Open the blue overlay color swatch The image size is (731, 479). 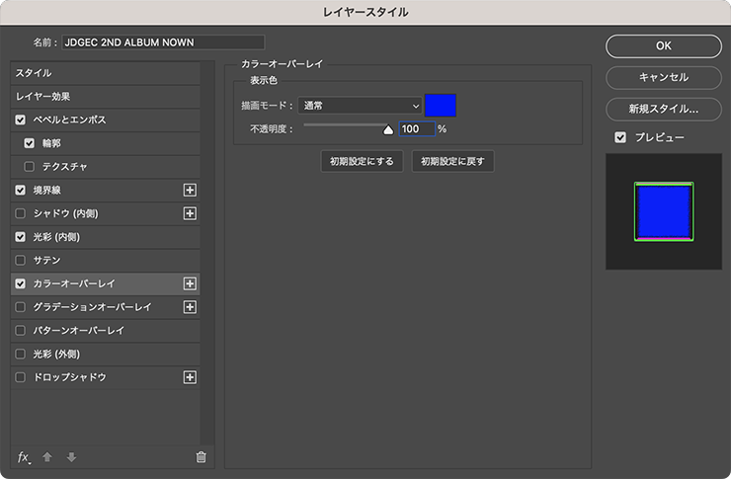(441, 106)
